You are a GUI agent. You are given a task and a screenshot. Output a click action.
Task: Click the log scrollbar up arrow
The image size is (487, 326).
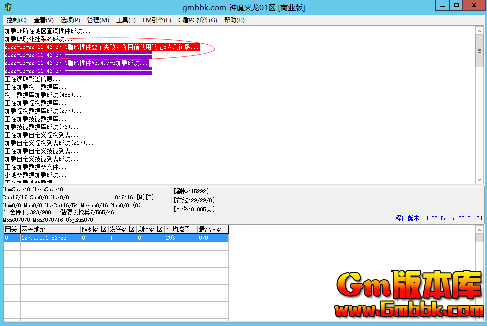click(x=479, y=30)
